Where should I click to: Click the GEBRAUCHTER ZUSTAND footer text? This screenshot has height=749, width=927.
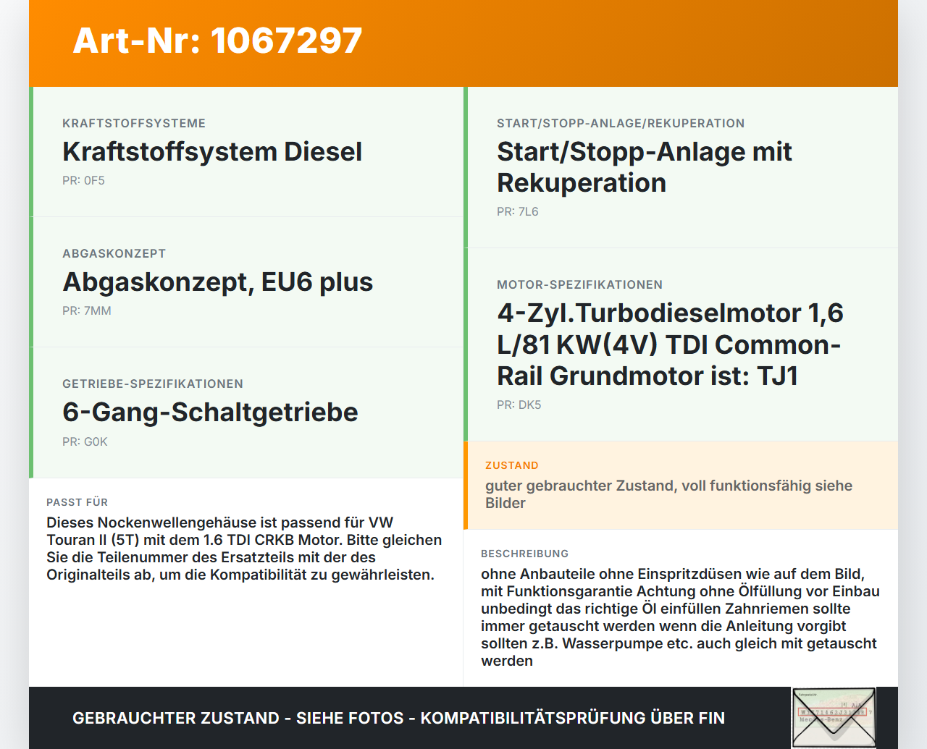[x=398, y=718]
